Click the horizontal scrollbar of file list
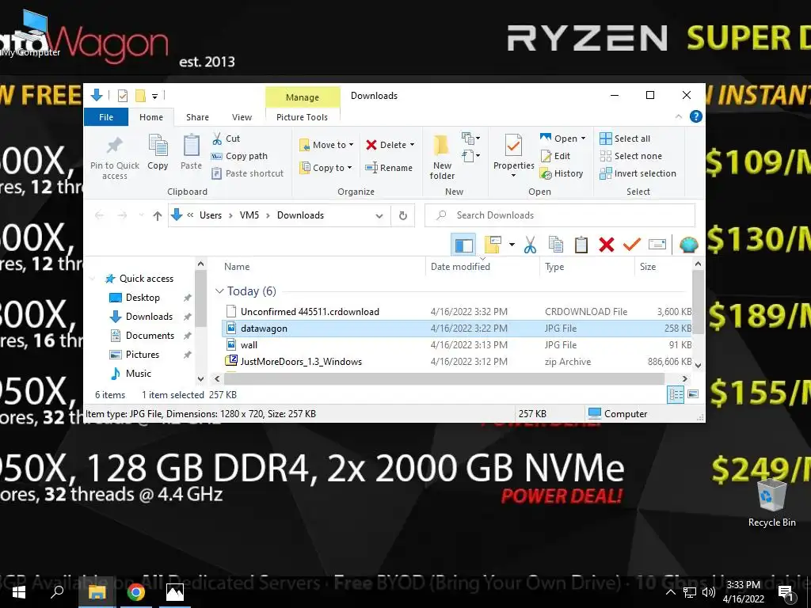The image size is (811, 608). click(x=444, y=379)
